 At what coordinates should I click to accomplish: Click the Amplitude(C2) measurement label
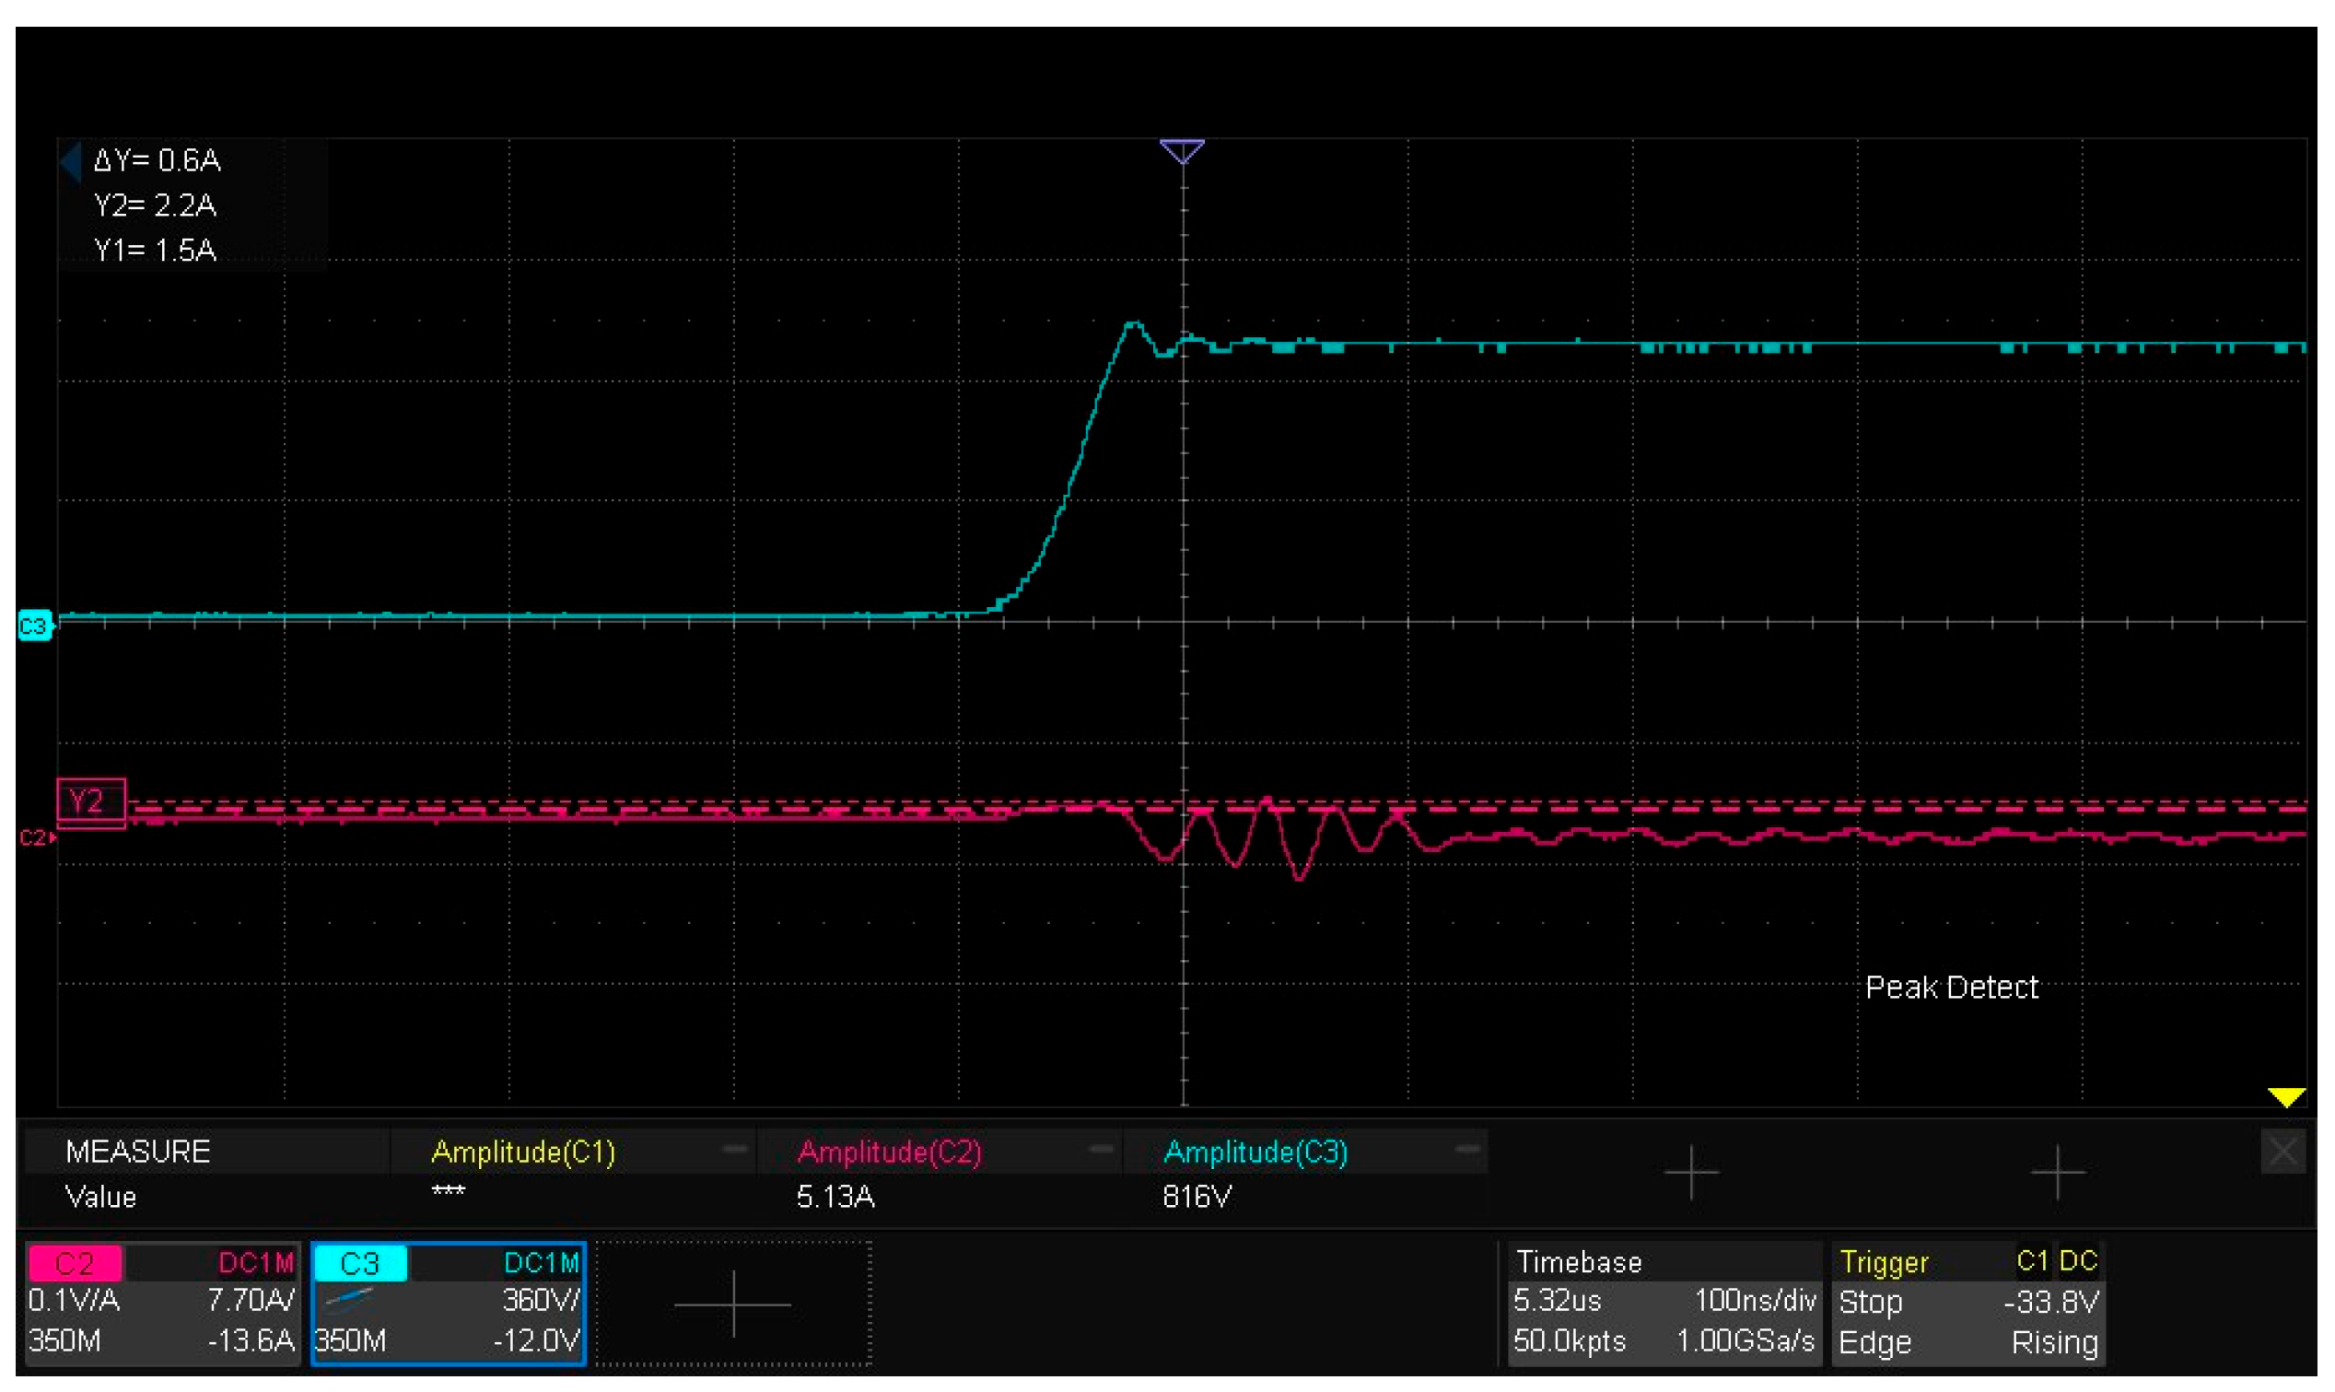pyautogui.click(x=889, y=1151)
